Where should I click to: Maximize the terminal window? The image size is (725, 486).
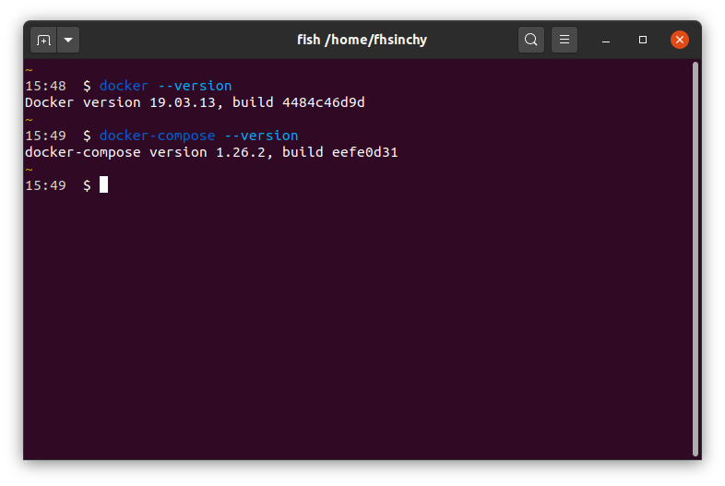643,40
